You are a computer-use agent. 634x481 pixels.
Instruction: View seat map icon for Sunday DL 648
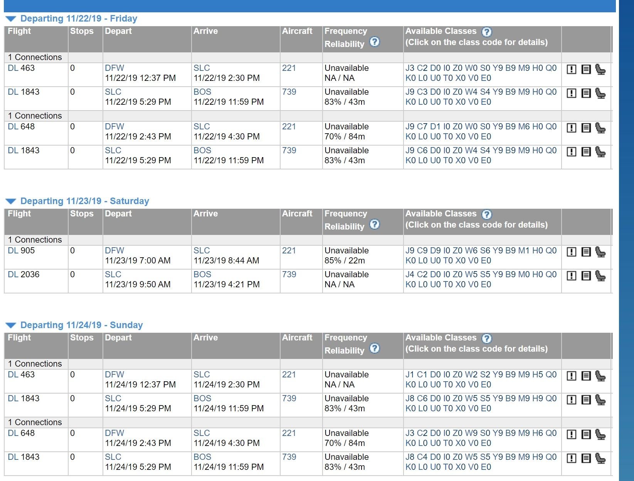(x=600, y=435)
